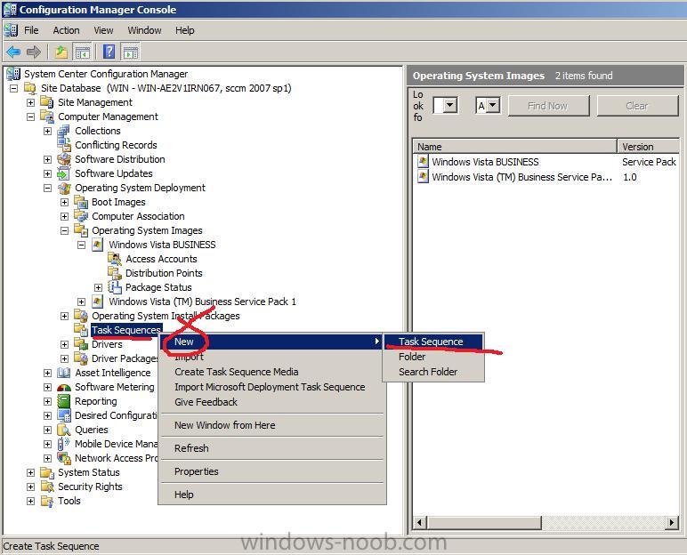Click the System Center Configuration Manager root icon
The width and height of the screenshot is (687, 555).
pos(13,74)
